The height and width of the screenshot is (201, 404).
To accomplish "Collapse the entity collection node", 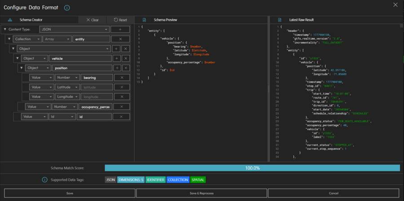I will (9, 39).
